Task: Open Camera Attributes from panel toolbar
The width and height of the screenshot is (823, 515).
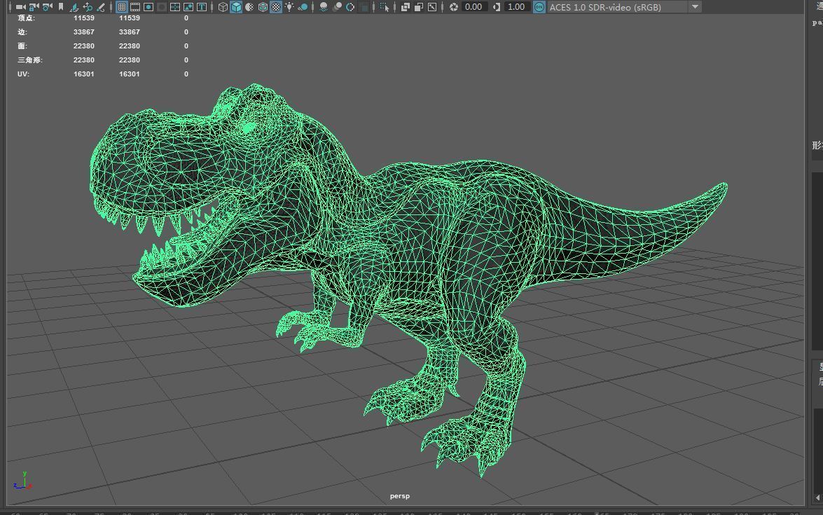Action: [x=48, y=7]
